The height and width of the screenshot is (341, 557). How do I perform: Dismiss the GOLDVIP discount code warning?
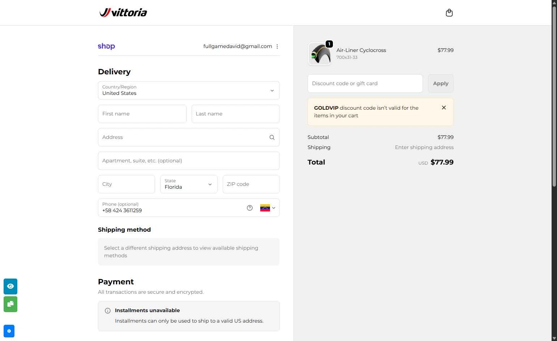click(444, 108)
